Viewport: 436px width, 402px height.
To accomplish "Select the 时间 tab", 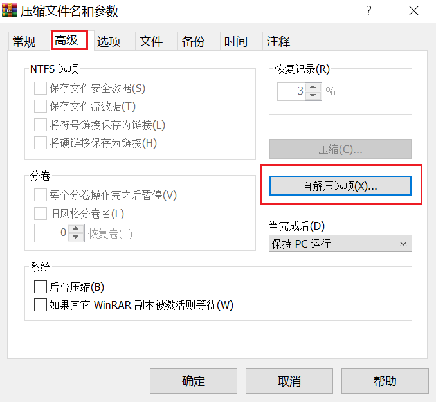I will point(236,42).
